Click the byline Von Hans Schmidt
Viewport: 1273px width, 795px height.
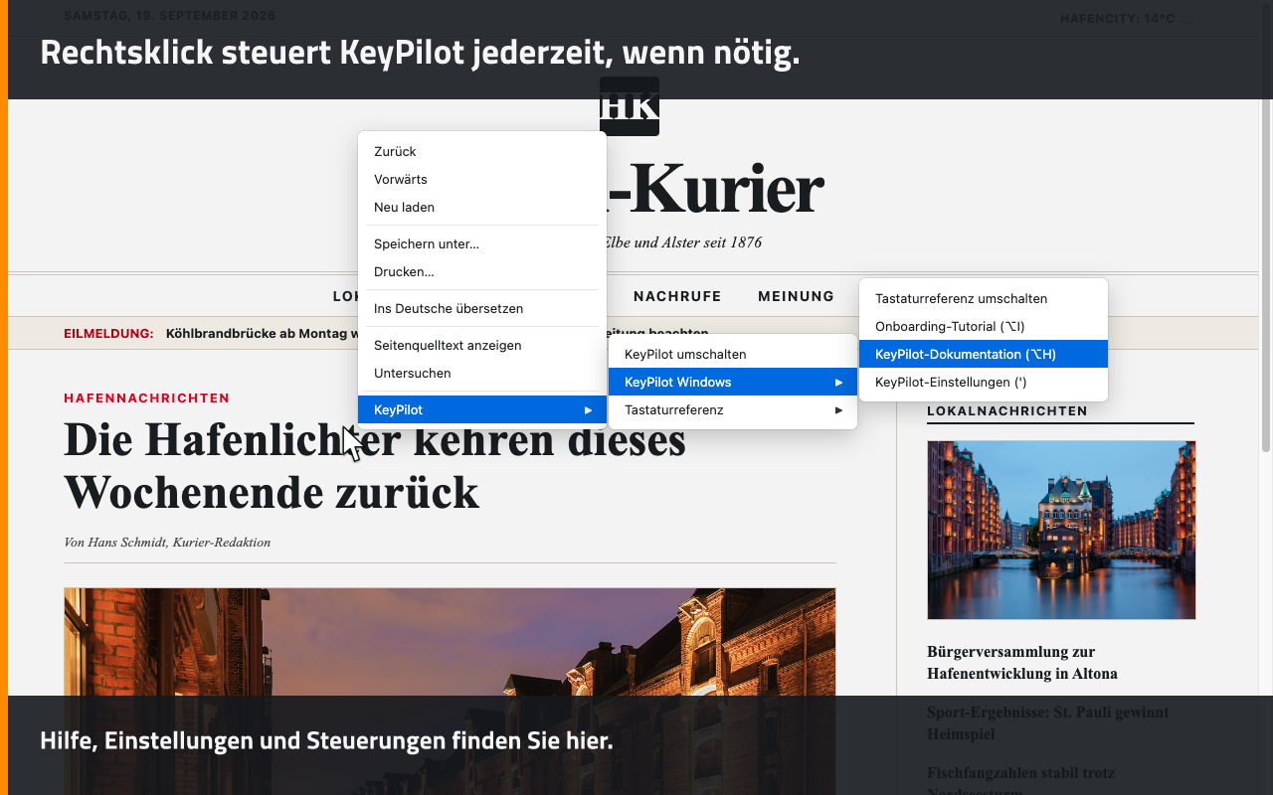tap(167, 543)
